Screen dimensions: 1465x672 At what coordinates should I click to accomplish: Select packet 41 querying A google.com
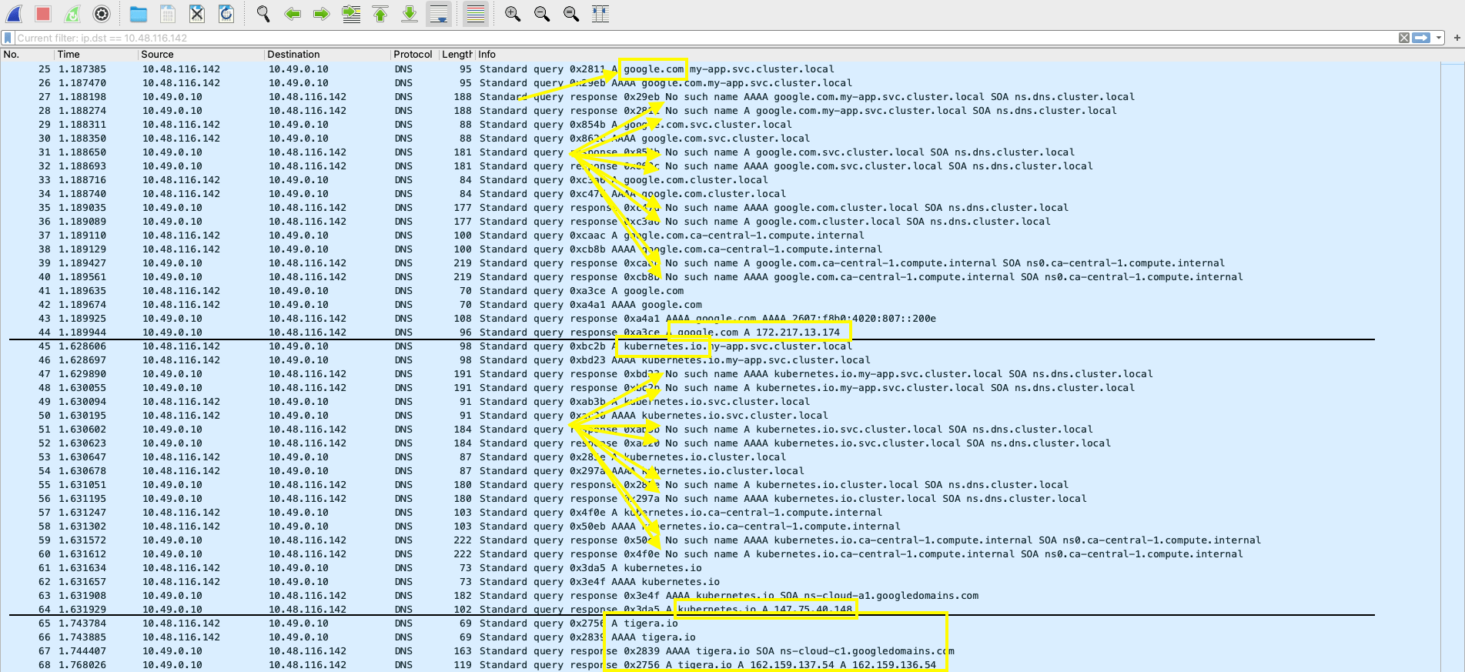[720, 291]
